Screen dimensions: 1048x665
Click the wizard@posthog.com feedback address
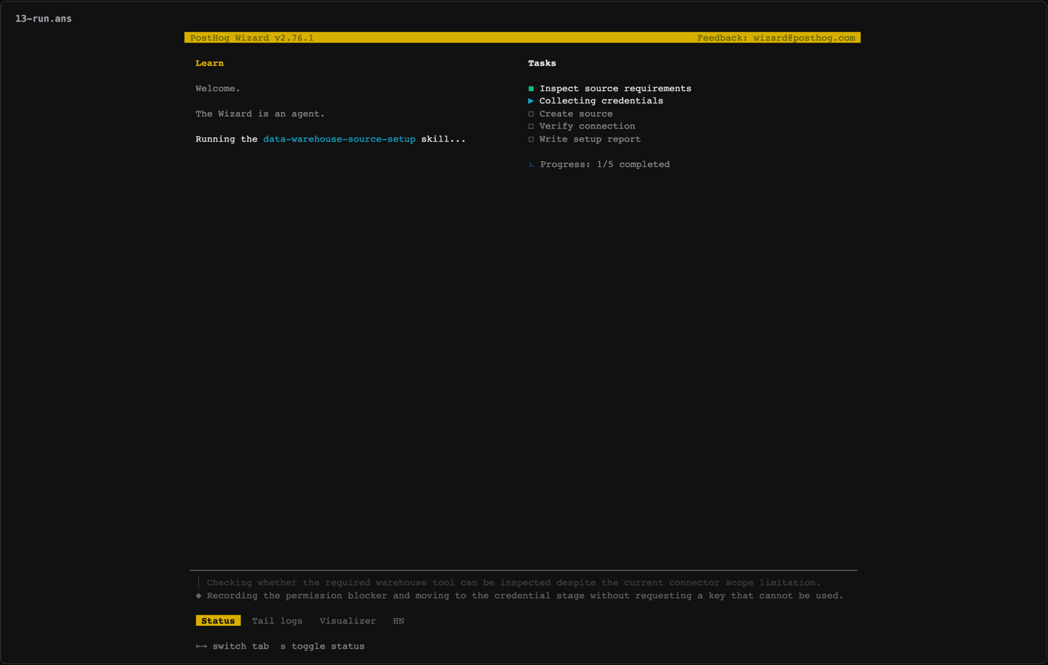pyautogui.click(x=804, y=38)
